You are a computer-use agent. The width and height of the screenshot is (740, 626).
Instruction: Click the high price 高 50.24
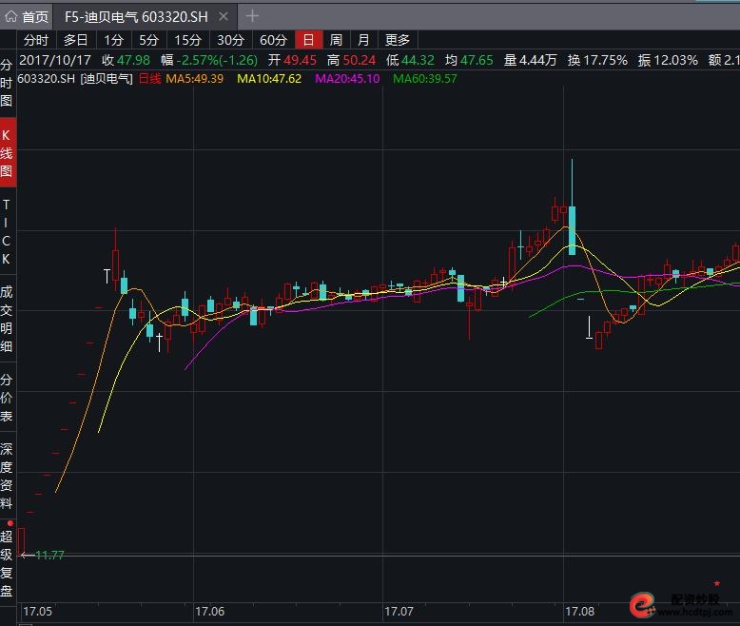pos(351,60)
